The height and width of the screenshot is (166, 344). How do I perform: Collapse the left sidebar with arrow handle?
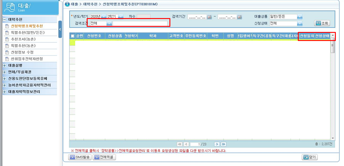click(x=60, y=29)
